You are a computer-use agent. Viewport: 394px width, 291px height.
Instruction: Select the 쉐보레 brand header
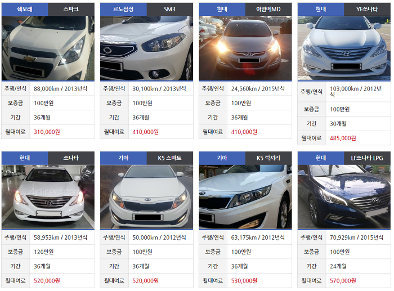[25, 10]
